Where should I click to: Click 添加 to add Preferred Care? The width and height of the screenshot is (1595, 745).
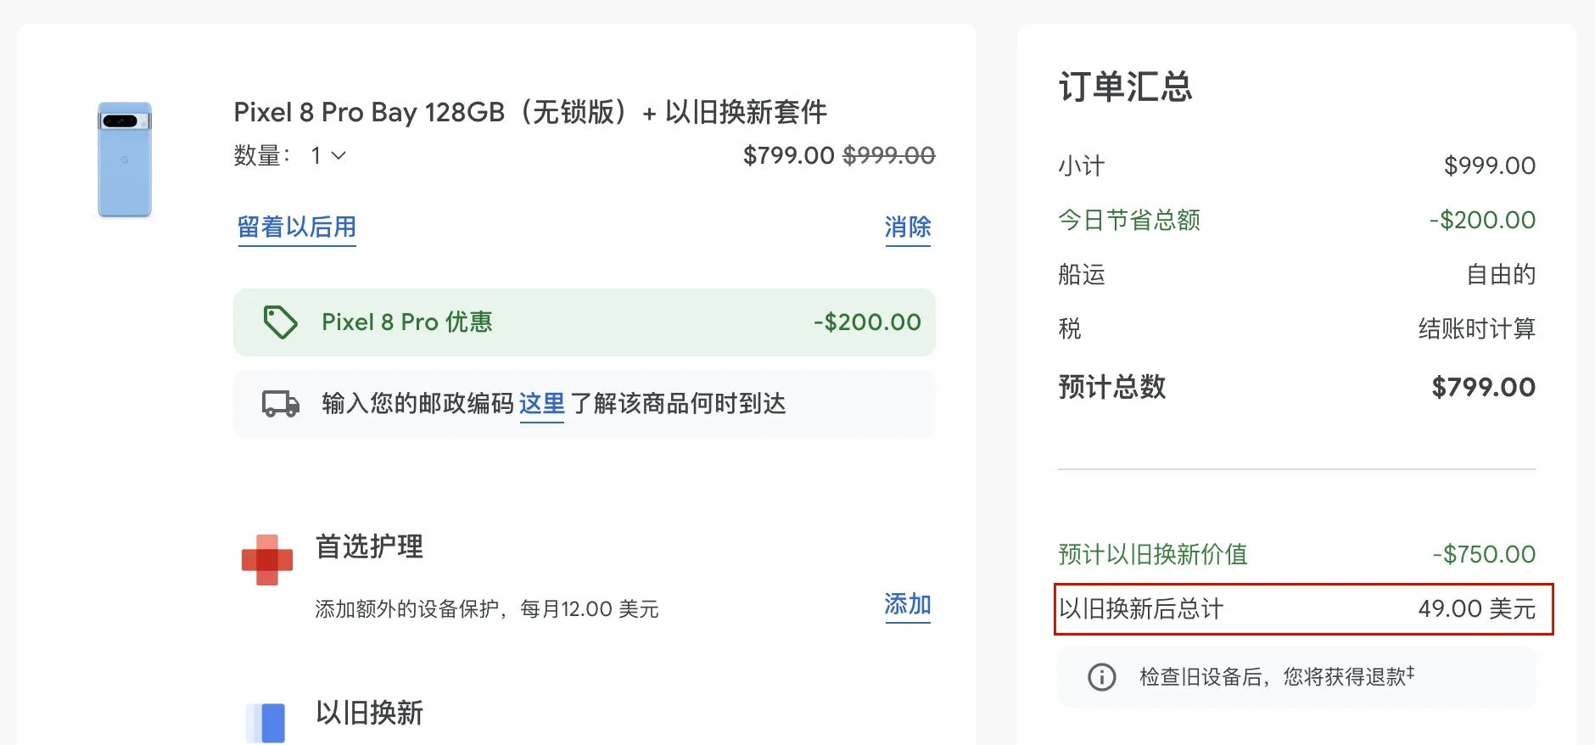click(908, 604)
